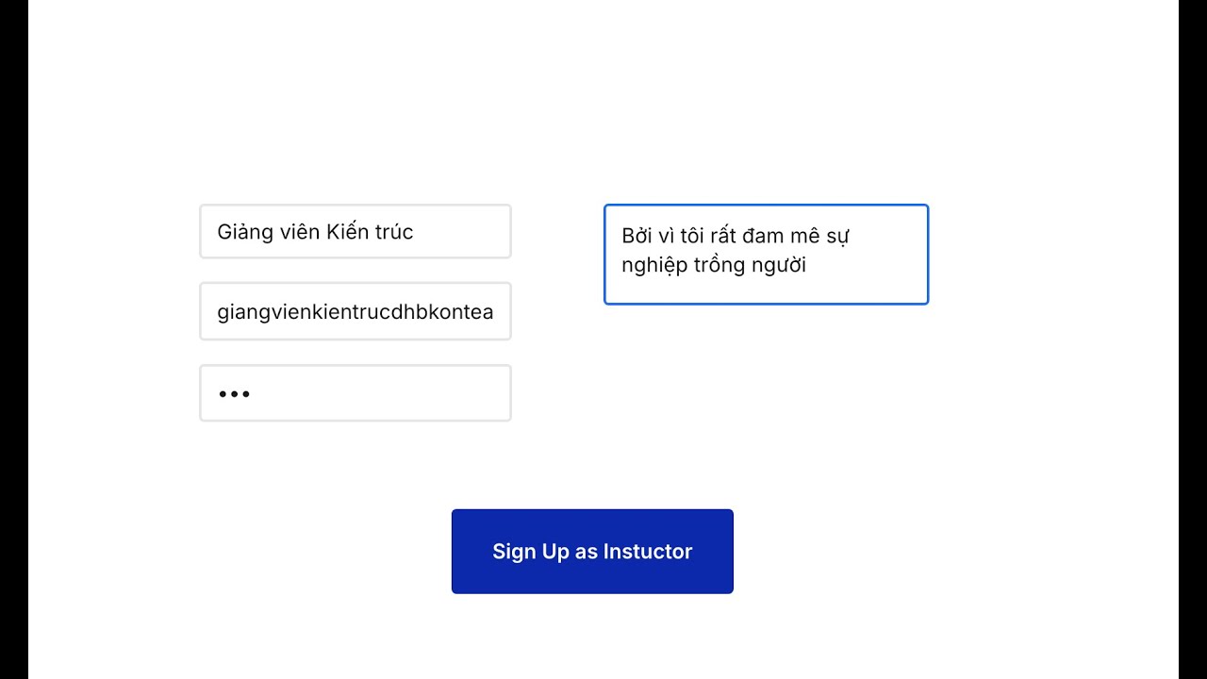
Task: Select the giangvienkientrucdhbkontea input field
Action: [355, 312]
